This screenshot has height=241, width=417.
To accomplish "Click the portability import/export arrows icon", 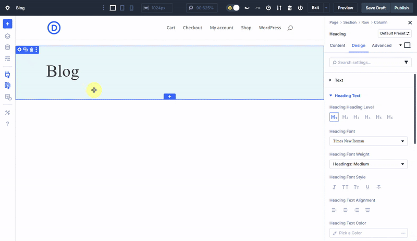I will click(x=279, y=8).
